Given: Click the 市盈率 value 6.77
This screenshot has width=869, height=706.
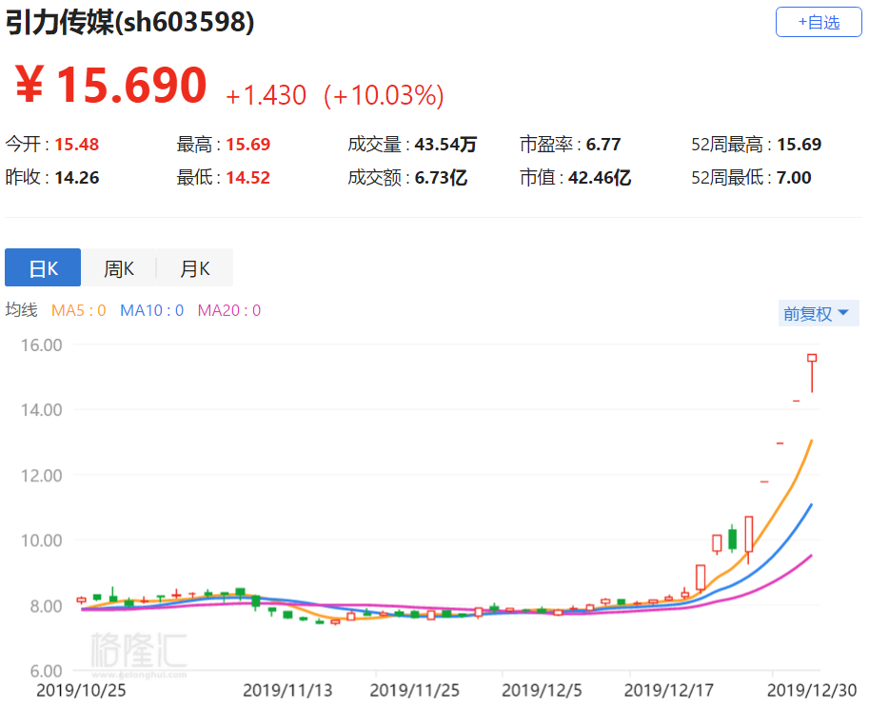Looking at the screenshot, I should pyautogui.click(x=603, y=145).
